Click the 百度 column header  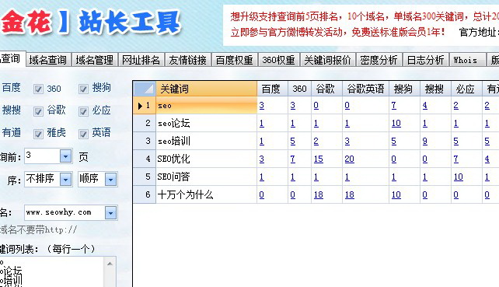[x=272, y=89]
